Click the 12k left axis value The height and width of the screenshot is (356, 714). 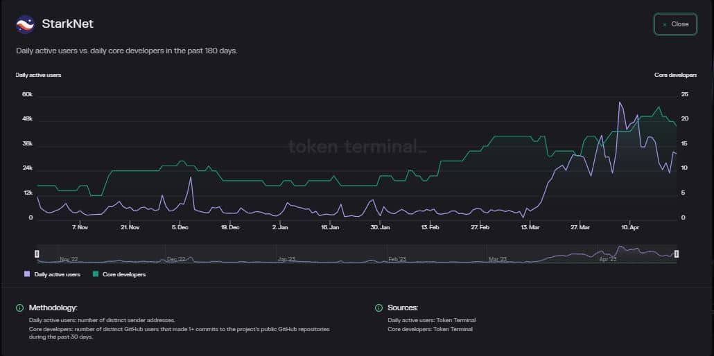(28, 193)
